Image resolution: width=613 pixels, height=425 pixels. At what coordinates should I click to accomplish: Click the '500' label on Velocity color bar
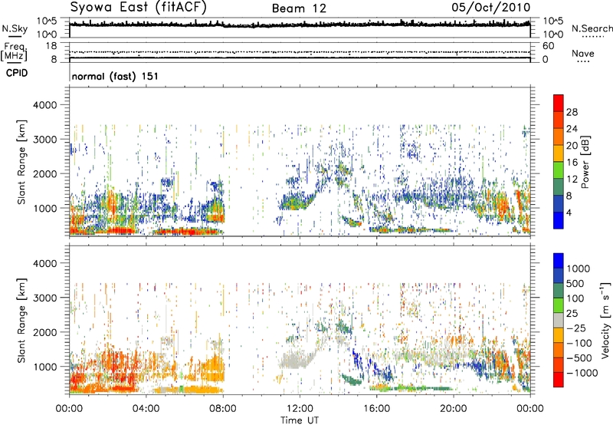575,283
